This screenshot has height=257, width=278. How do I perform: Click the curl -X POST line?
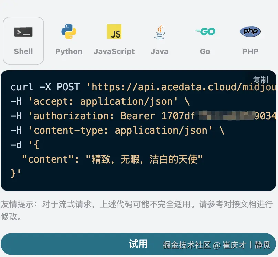pyautogui.click(x=143, y=87)
